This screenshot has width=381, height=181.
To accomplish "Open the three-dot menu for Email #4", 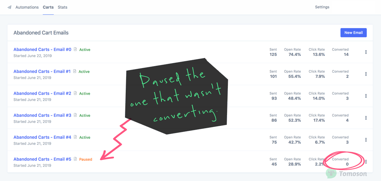I will coord(366,140).
